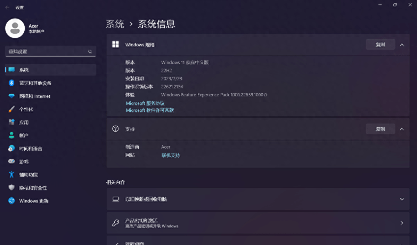
Task: Collapse the 支持 section
Action: [x=402, y=129]
